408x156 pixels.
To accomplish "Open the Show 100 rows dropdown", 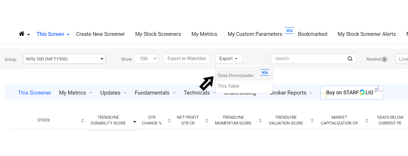I will pos(146,59).
